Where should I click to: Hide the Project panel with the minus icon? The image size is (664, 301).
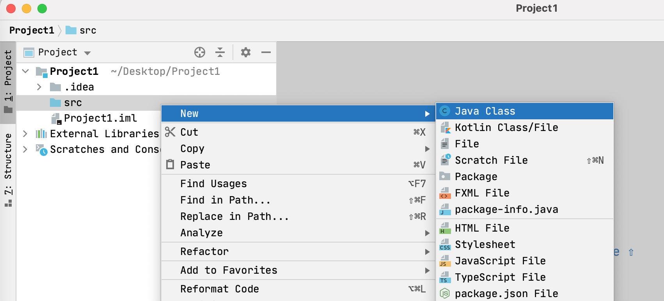pyautogui.click(x=266, y=52)
